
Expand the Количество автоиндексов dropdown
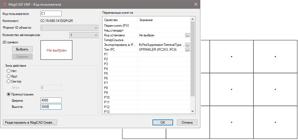[x=84, y=35]
